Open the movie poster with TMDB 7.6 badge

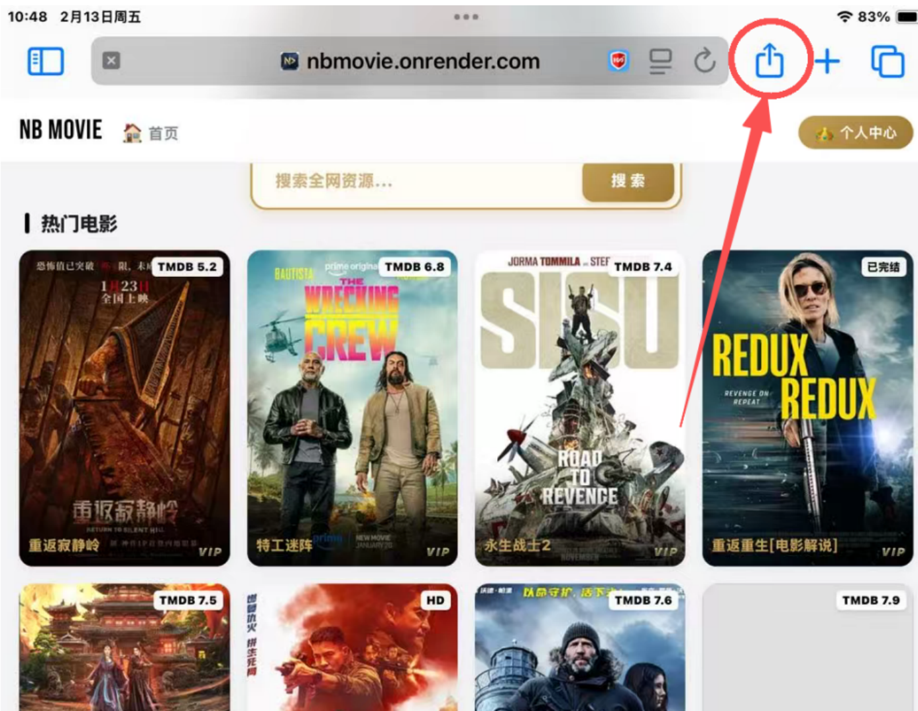point(580,647)
